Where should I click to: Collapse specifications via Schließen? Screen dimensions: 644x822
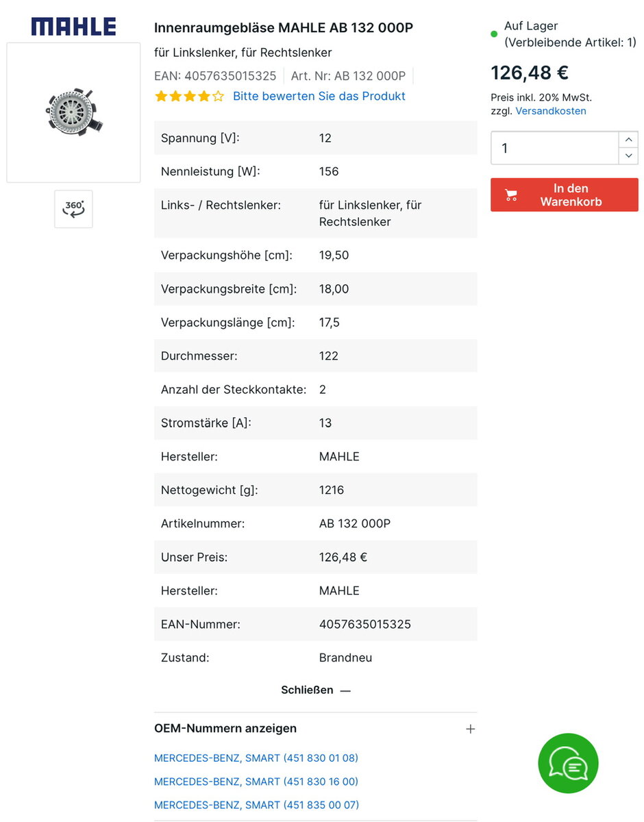tap(316, 690)
